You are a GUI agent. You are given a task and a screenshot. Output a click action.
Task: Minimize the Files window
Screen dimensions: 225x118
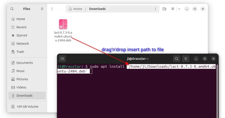[x=187, y=9]
